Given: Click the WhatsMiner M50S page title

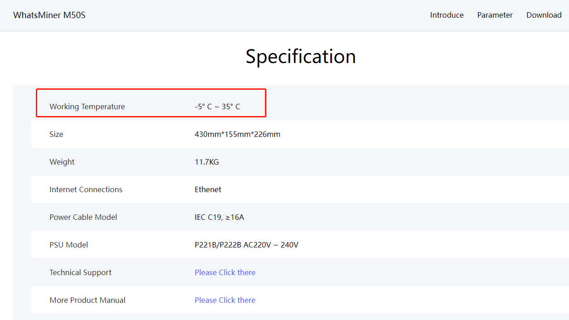Looking at the screenshot, I should tap(49, 15).
